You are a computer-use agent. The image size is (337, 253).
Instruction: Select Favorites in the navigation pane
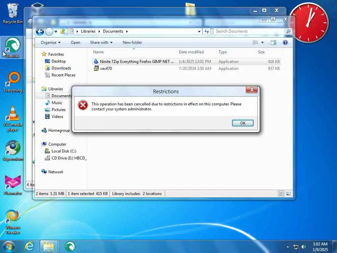click(56, 54)
